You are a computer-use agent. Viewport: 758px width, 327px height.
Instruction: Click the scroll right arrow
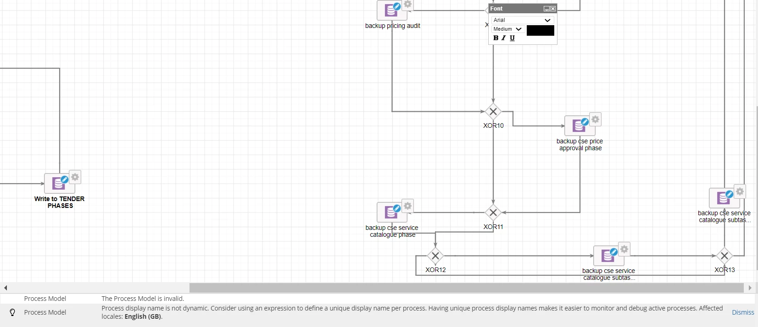(750, 288)
